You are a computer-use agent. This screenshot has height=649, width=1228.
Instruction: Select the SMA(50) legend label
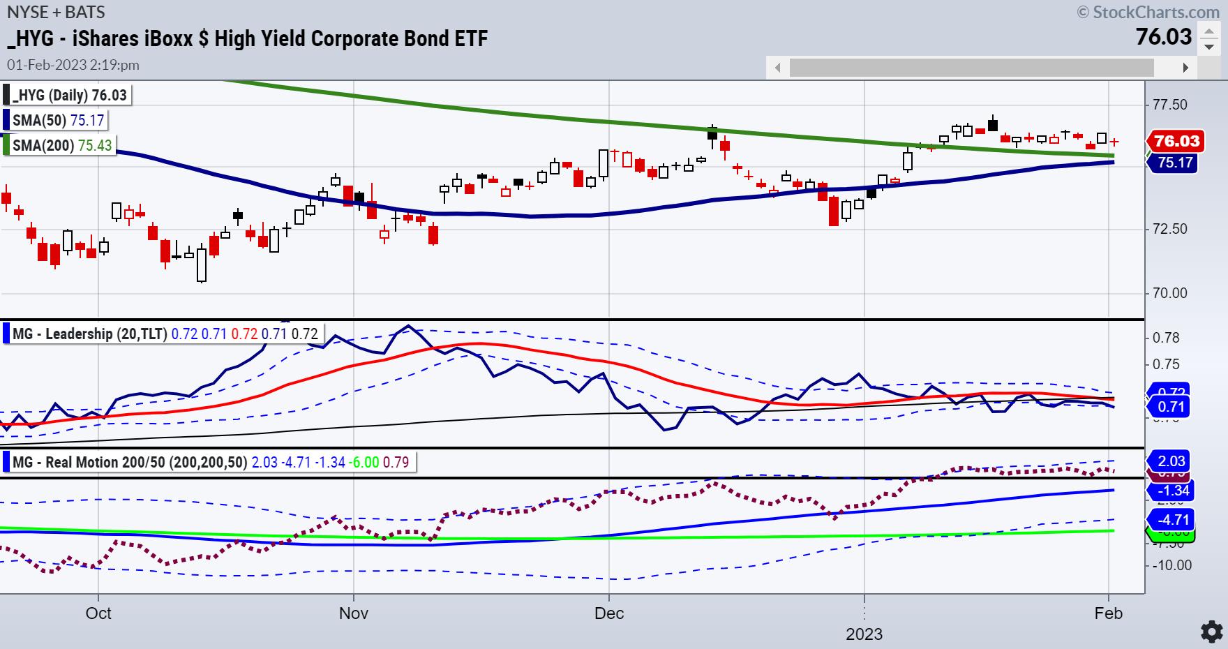pyautogui.click(x=59, y=120)
